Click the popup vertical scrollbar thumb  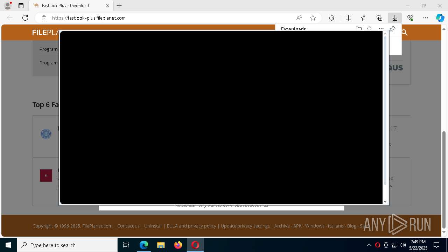click(x=385, y=110)
